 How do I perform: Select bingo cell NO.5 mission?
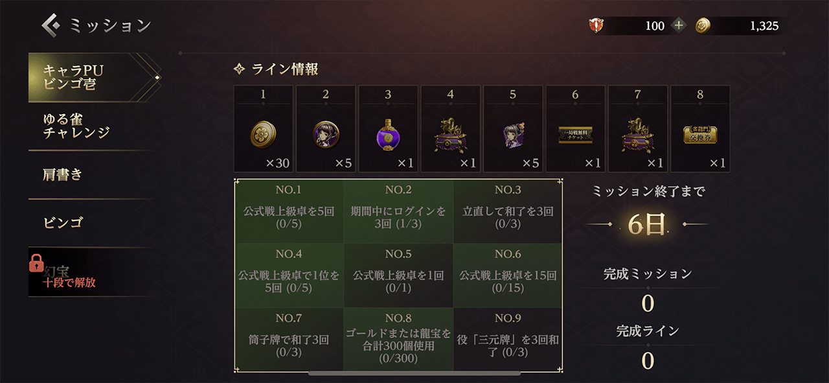[398, 275]
